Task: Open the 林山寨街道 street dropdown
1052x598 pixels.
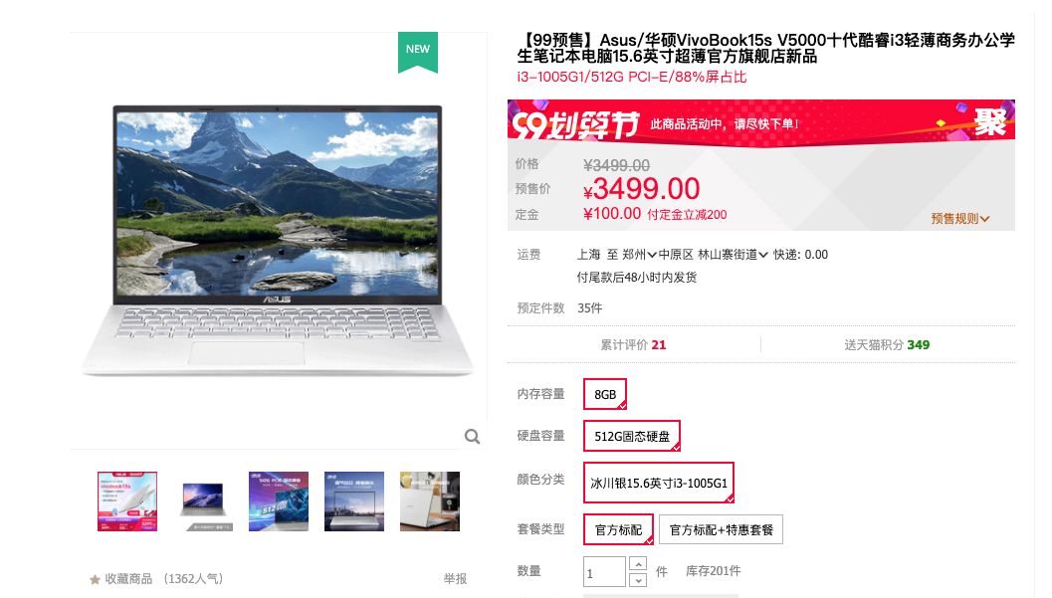Action: point(733,254)
